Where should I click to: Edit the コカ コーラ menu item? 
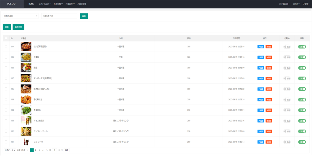[x=261, y=142]
